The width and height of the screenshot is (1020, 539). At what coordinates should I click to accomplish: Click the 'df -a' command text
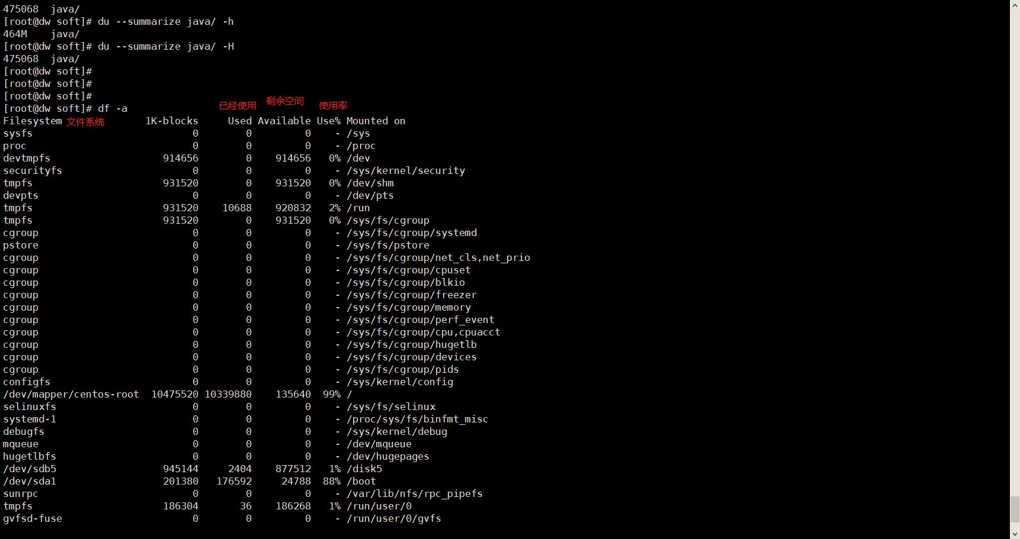[113, 108]
